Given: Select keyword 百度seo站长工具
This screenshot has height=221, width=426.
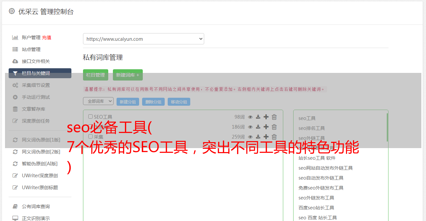Looking at the screenshot, I should pyautogui.click(x=316, y=208).
